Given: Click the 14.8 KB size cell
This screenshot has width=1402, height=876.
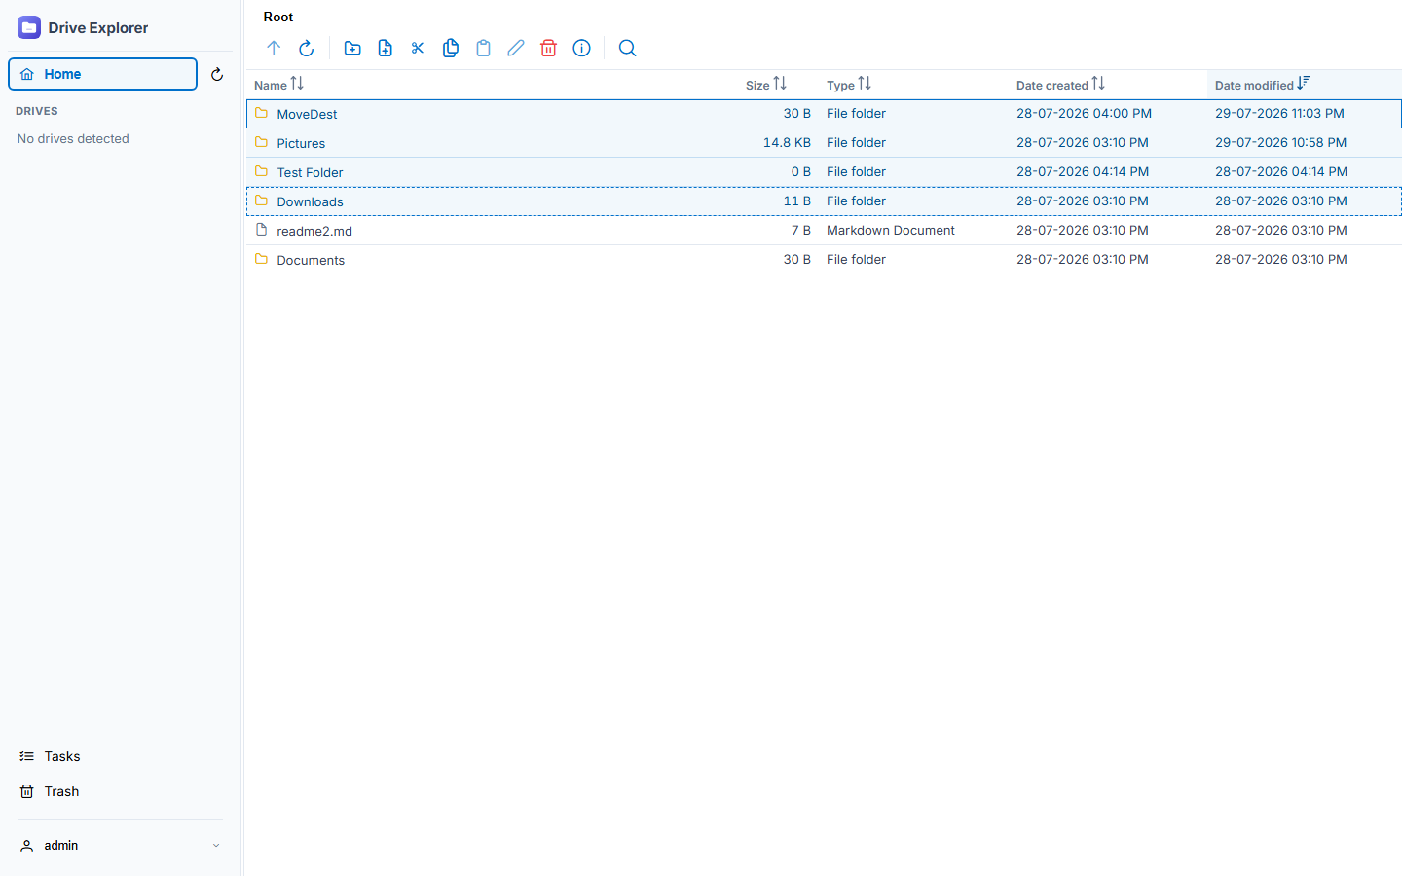Looking at the screenshot, I should (x=787, y=142).
